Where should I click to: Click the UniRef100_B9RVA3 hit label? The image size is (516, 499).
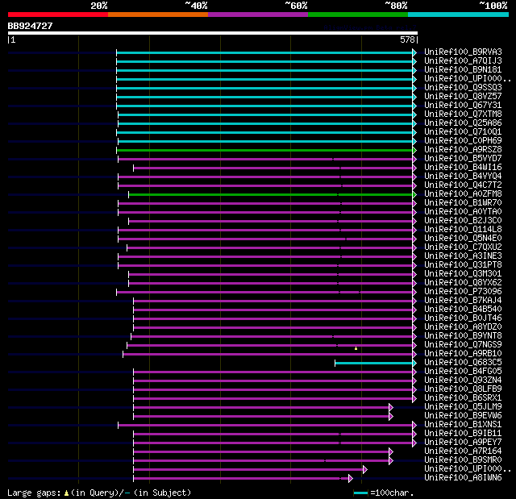[463, 52]
